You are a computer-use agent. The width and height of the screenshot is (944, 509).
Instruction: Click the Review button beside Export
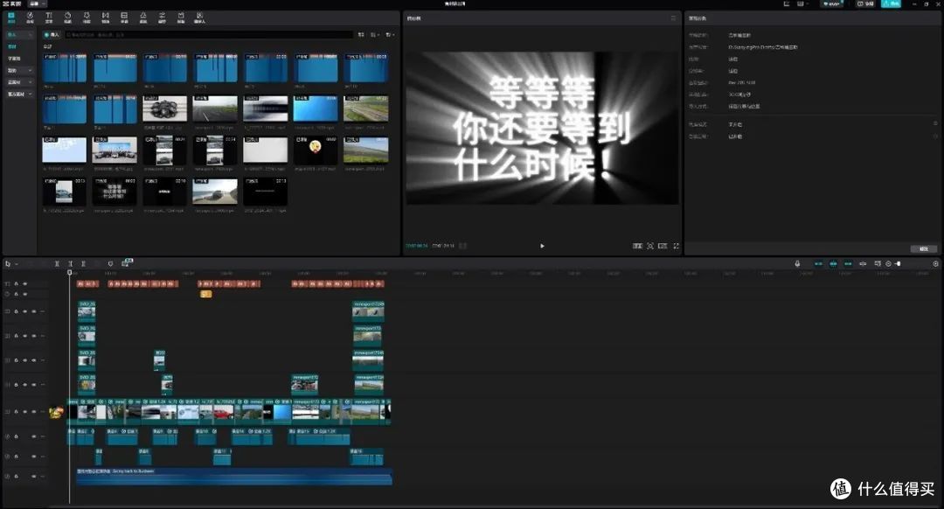(x=865, y=3)
